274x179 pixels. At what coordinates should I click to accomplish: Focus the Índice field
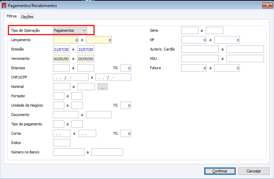[x=61, y=143]
